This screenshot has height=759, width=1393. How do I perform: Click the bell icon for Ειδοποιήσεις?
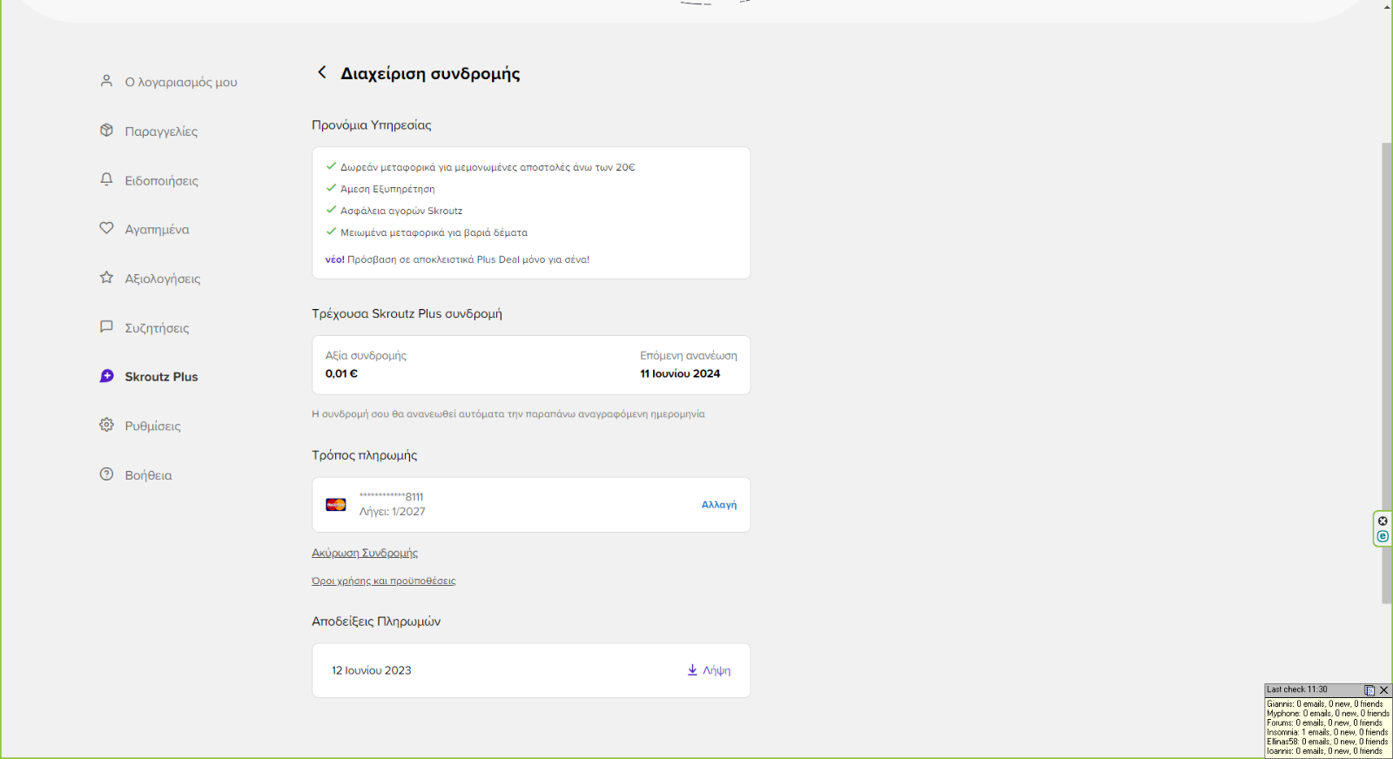coord(106,179)
